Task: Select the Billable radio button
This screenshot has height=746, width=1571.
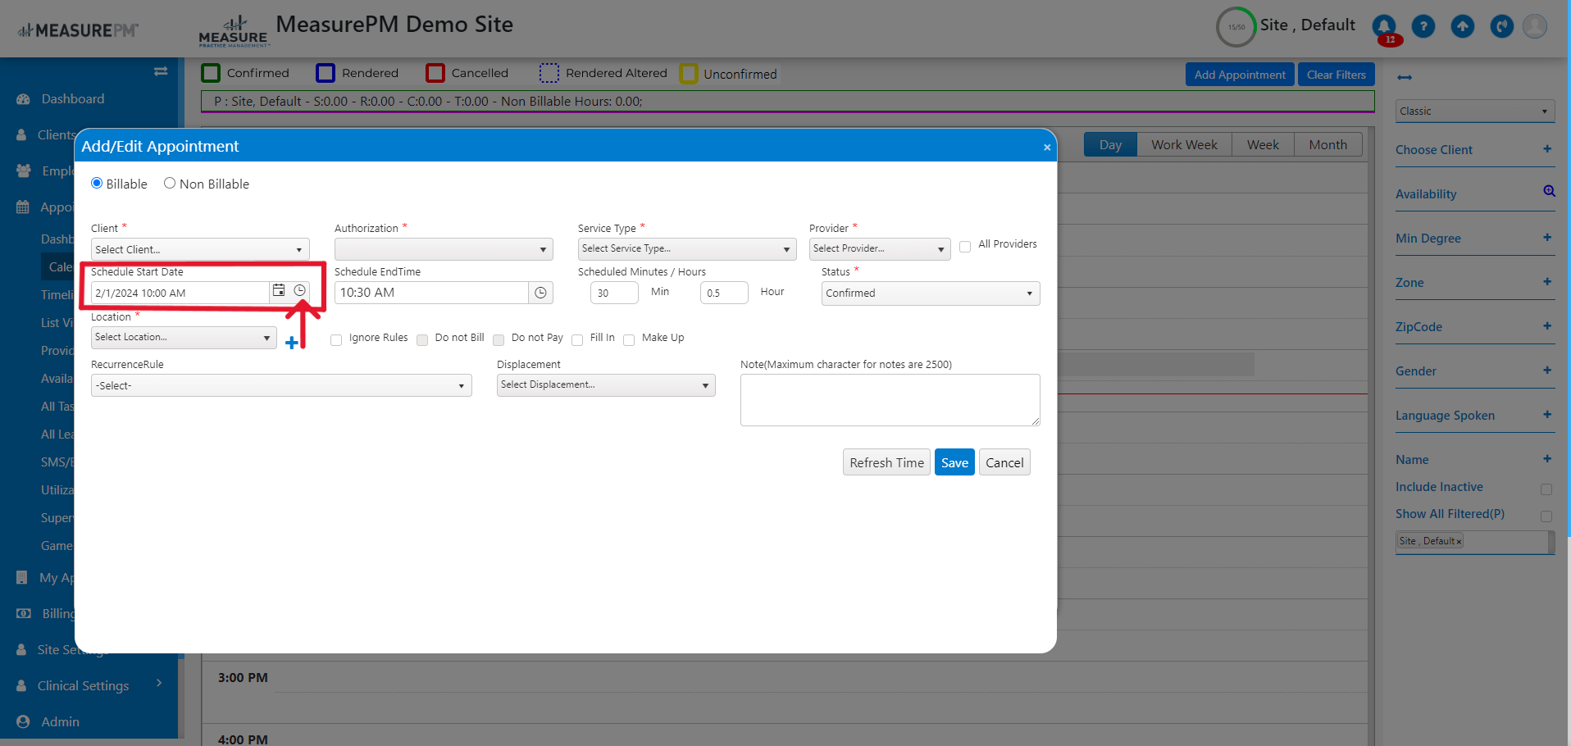Action: coord(97,184)
